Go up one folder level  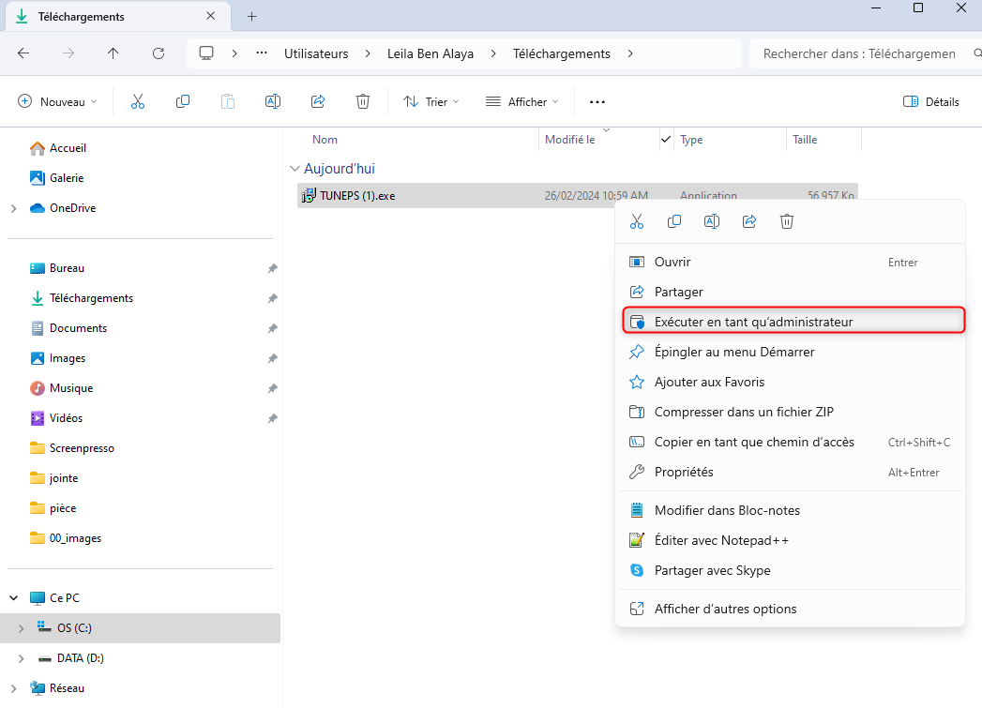pos(113,53)
